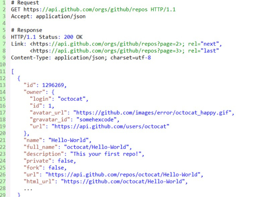Click the '# Response' comment line

pyautogui.click(x=27, y=30)
